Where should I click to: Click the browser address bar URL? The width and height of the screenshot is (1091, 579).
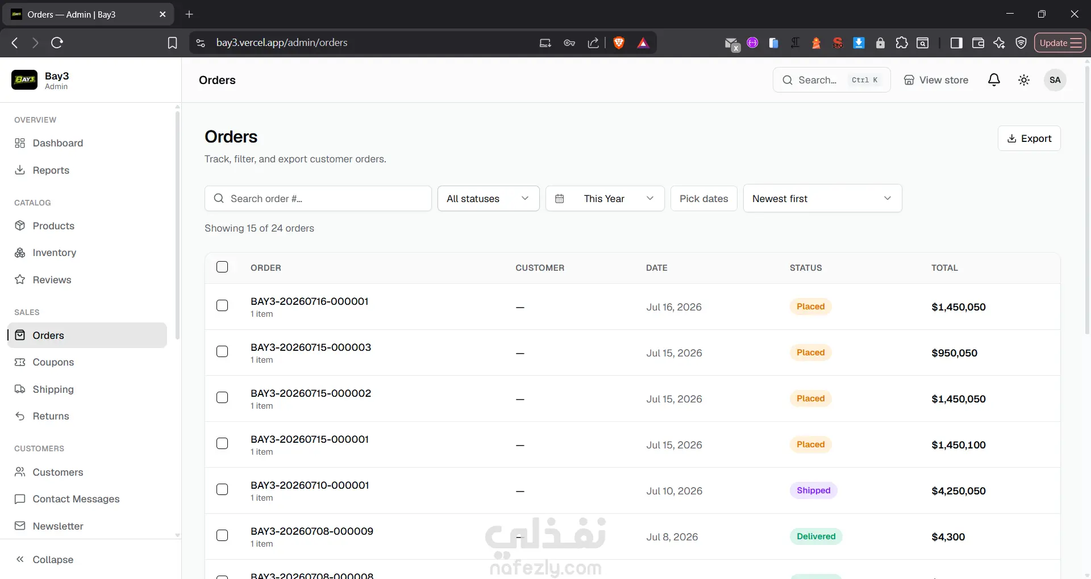(x=282, y=43)
